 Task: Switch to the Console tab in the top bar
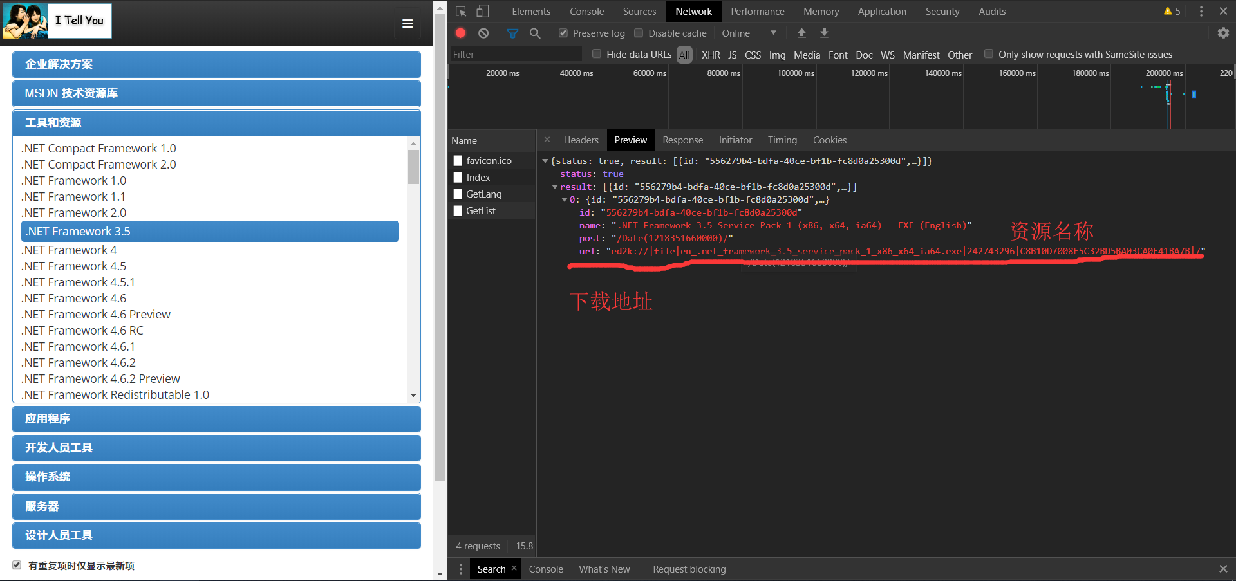click(586, 12)
